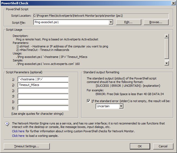Screen dimensions: 177x153
Task: Click the Cancel button
Action: [x=163, y=146]
